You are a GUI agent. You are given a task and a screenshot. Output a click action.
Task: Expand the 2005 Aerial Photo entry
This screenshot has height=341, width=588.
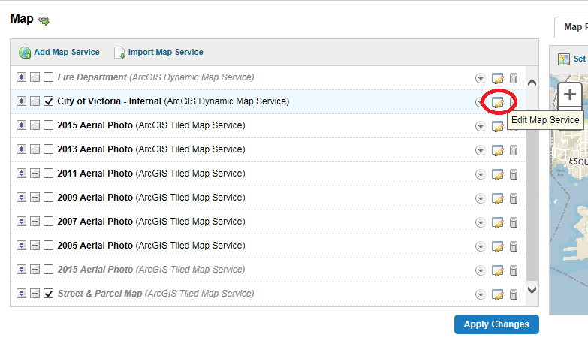pos(35,246)
